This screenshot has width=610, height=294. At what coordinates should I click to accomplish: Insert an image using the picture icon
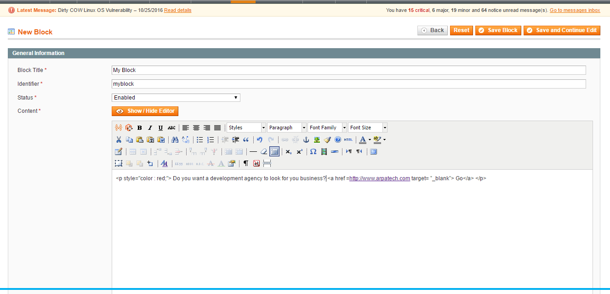click(x=317, y=140)
